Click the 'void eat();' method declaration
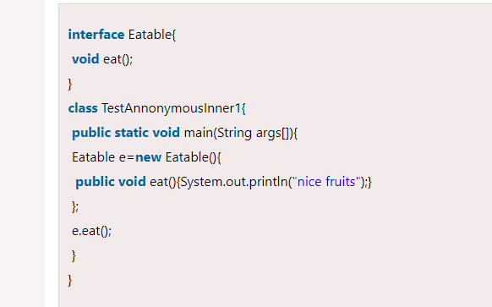 pos(102,59)
